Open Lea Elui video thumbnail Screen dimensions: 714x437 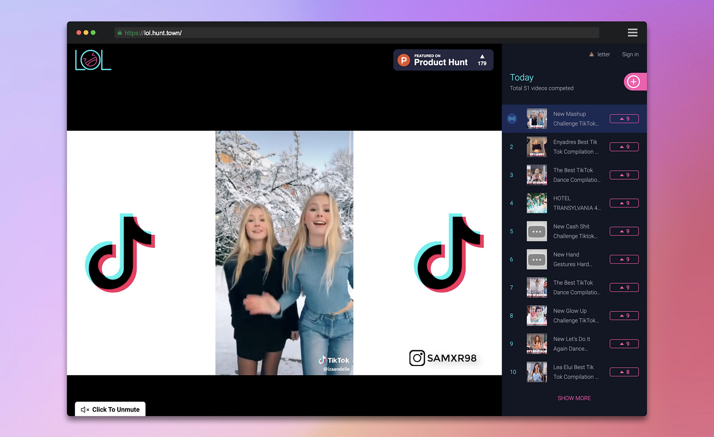[x=537, y=372]
